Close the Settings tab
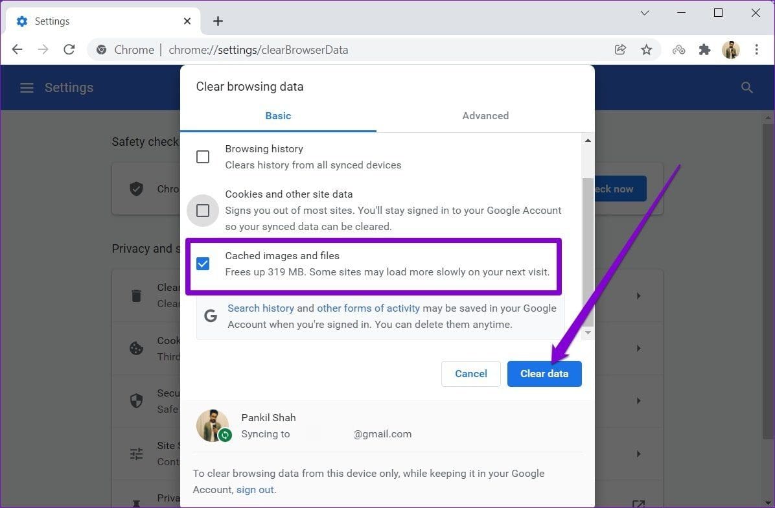The image size is (775, 508). [187, 21]
